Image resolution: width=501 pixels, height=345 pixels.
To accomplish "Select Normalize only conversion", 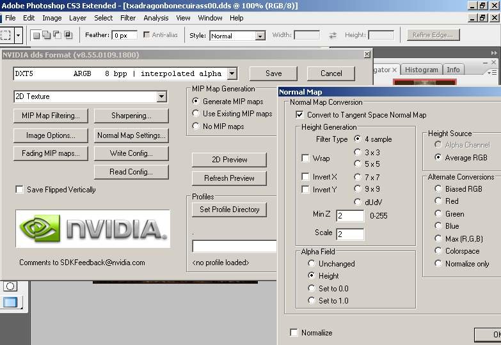I will (438, 264).
